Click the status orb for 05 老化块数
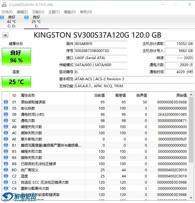Image resolution: width=195 pixels, height=203 pixels. pos(6,108)
